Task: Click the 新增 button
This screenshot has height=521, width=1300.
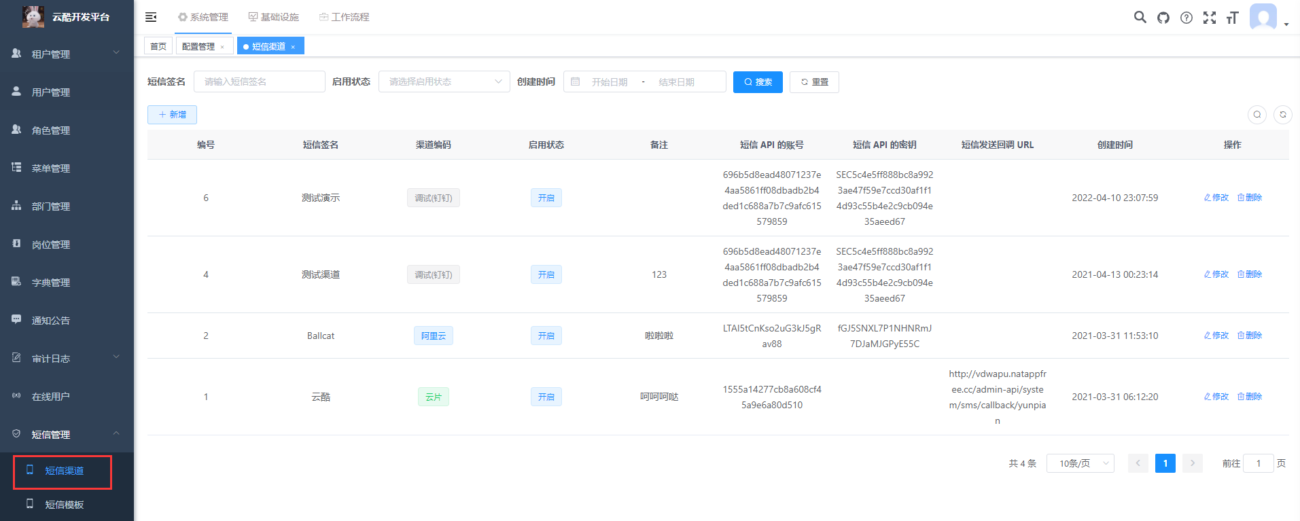Action: click(172, 115)
